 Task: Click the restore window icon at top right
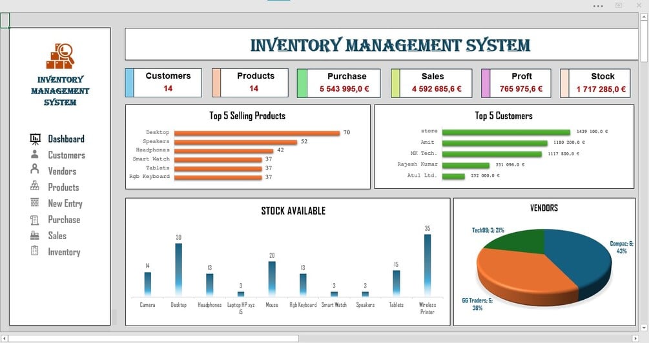point(619,6)
